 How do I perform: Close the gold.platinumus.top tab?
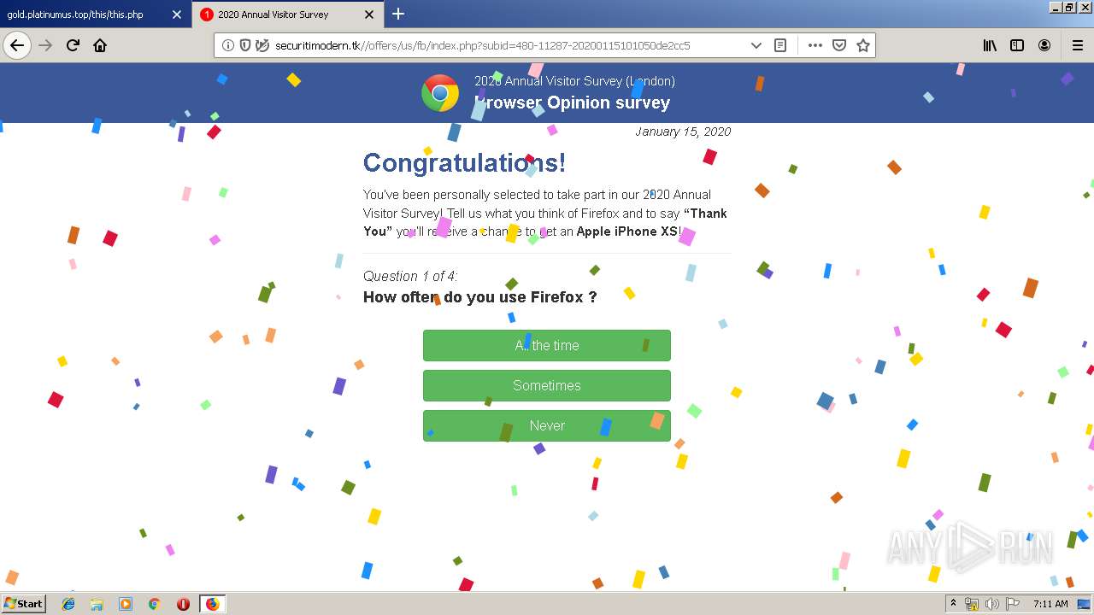pyautogui.click(x=177, y=15)
